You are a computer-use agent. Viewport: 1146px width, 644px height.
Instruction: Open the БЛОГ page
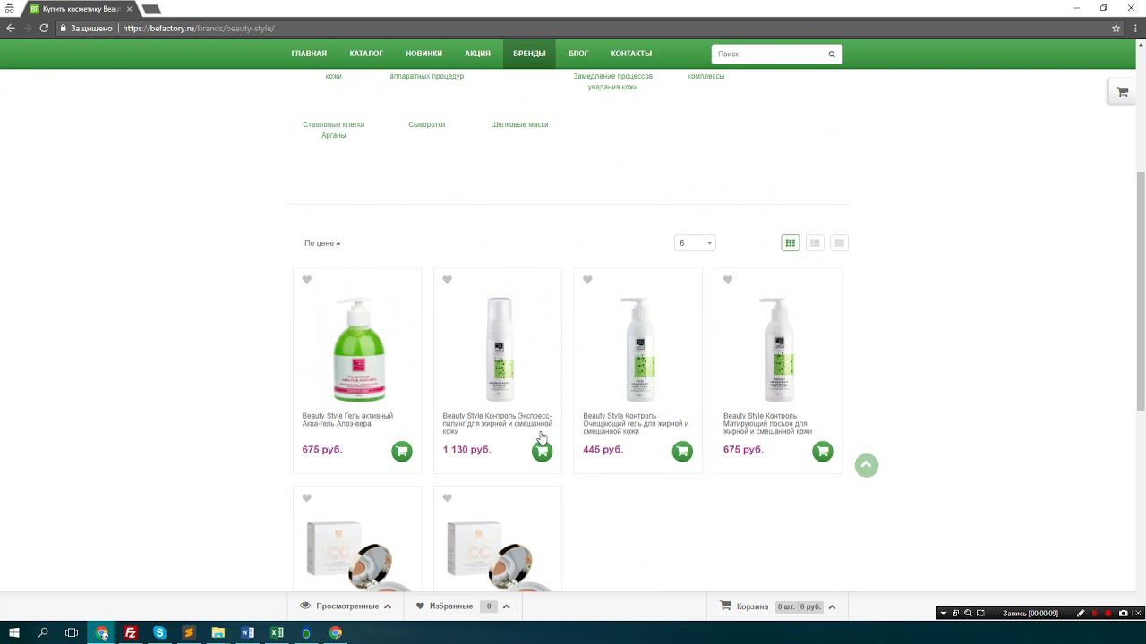(578, 54)
